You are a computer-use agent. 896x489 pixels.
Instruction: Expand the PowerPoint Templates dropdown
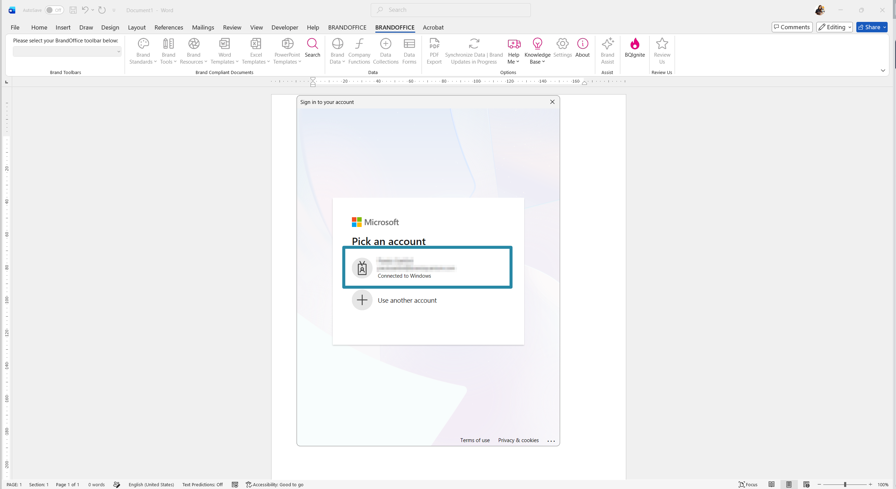pyautogui.click(x=287, y=51)
